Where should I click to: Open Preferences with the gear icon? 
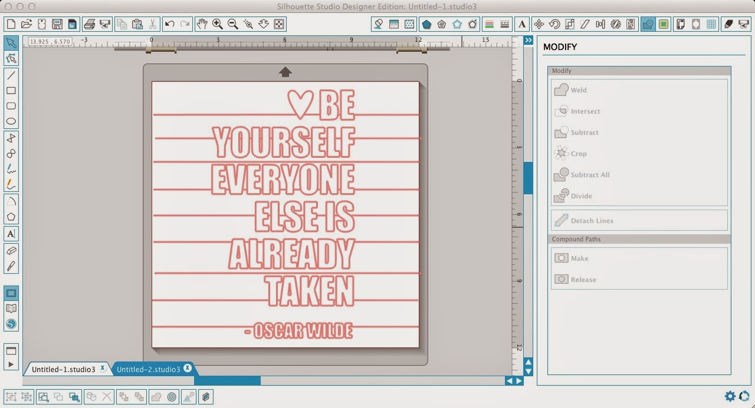(x=730, y=396)
